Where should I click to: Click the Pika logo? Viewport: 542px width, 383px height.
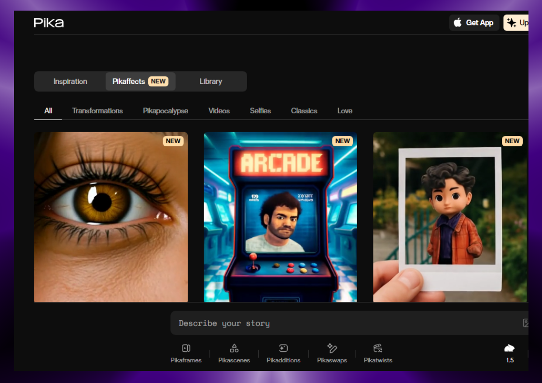(x=49, y=23)
